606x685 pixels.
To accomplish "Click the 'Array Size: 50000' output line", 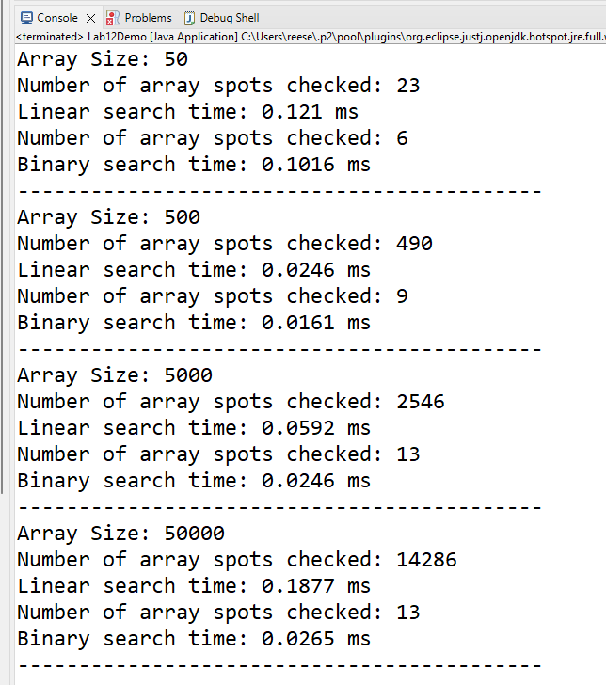I will (120, 534).
